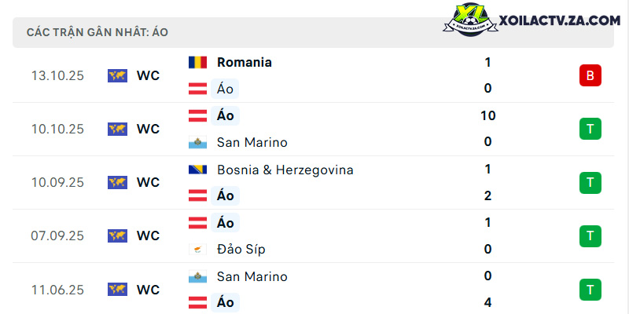Image resolution: width=629 pixels, height=314 pixels.
Task: Click the XOILACTV.ZA.COM site name text
Action: point(559,20)
